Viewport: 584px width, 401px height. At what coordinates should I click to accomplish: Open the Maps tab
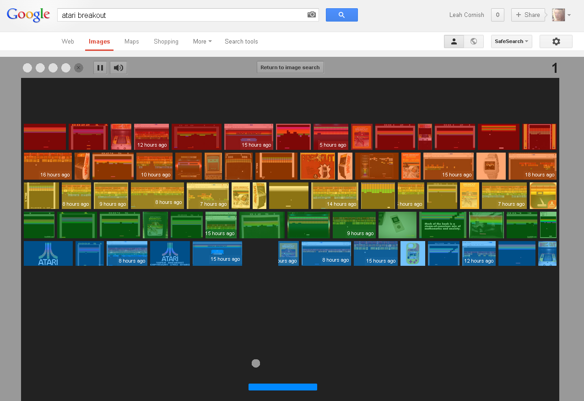(131, 41)
